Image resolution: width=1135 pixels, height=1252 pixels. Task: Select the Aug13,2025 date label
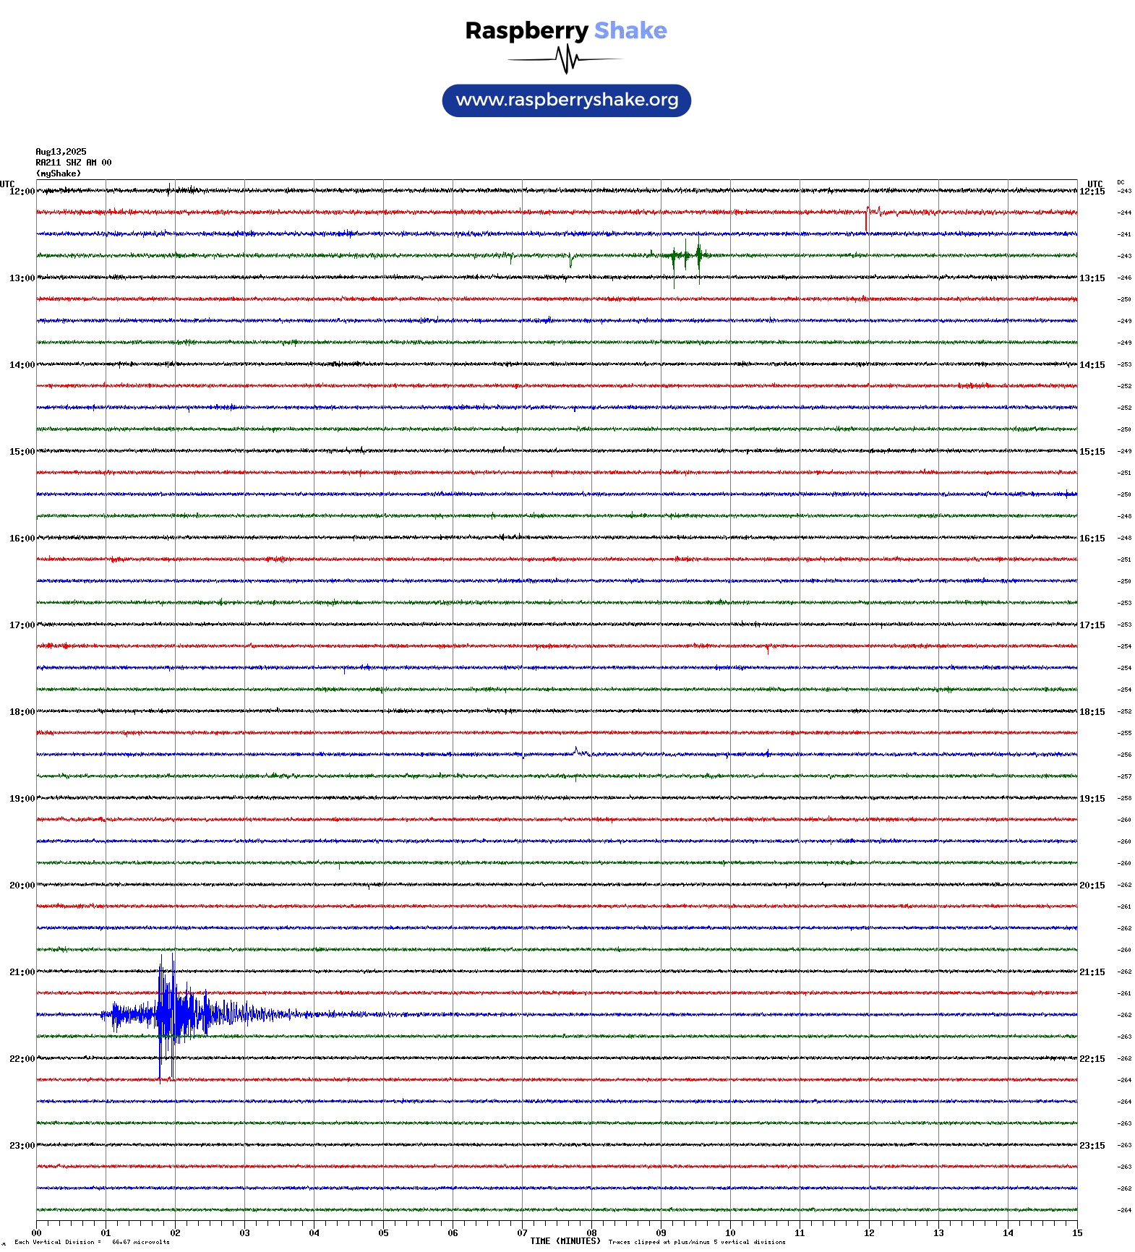(x=61, y=152)
